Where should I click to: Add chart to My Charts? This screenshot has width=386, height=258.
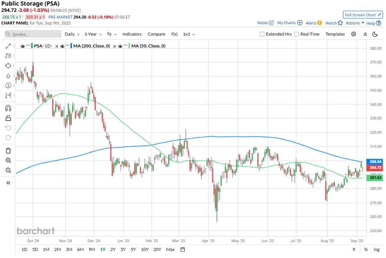point(290,23)
